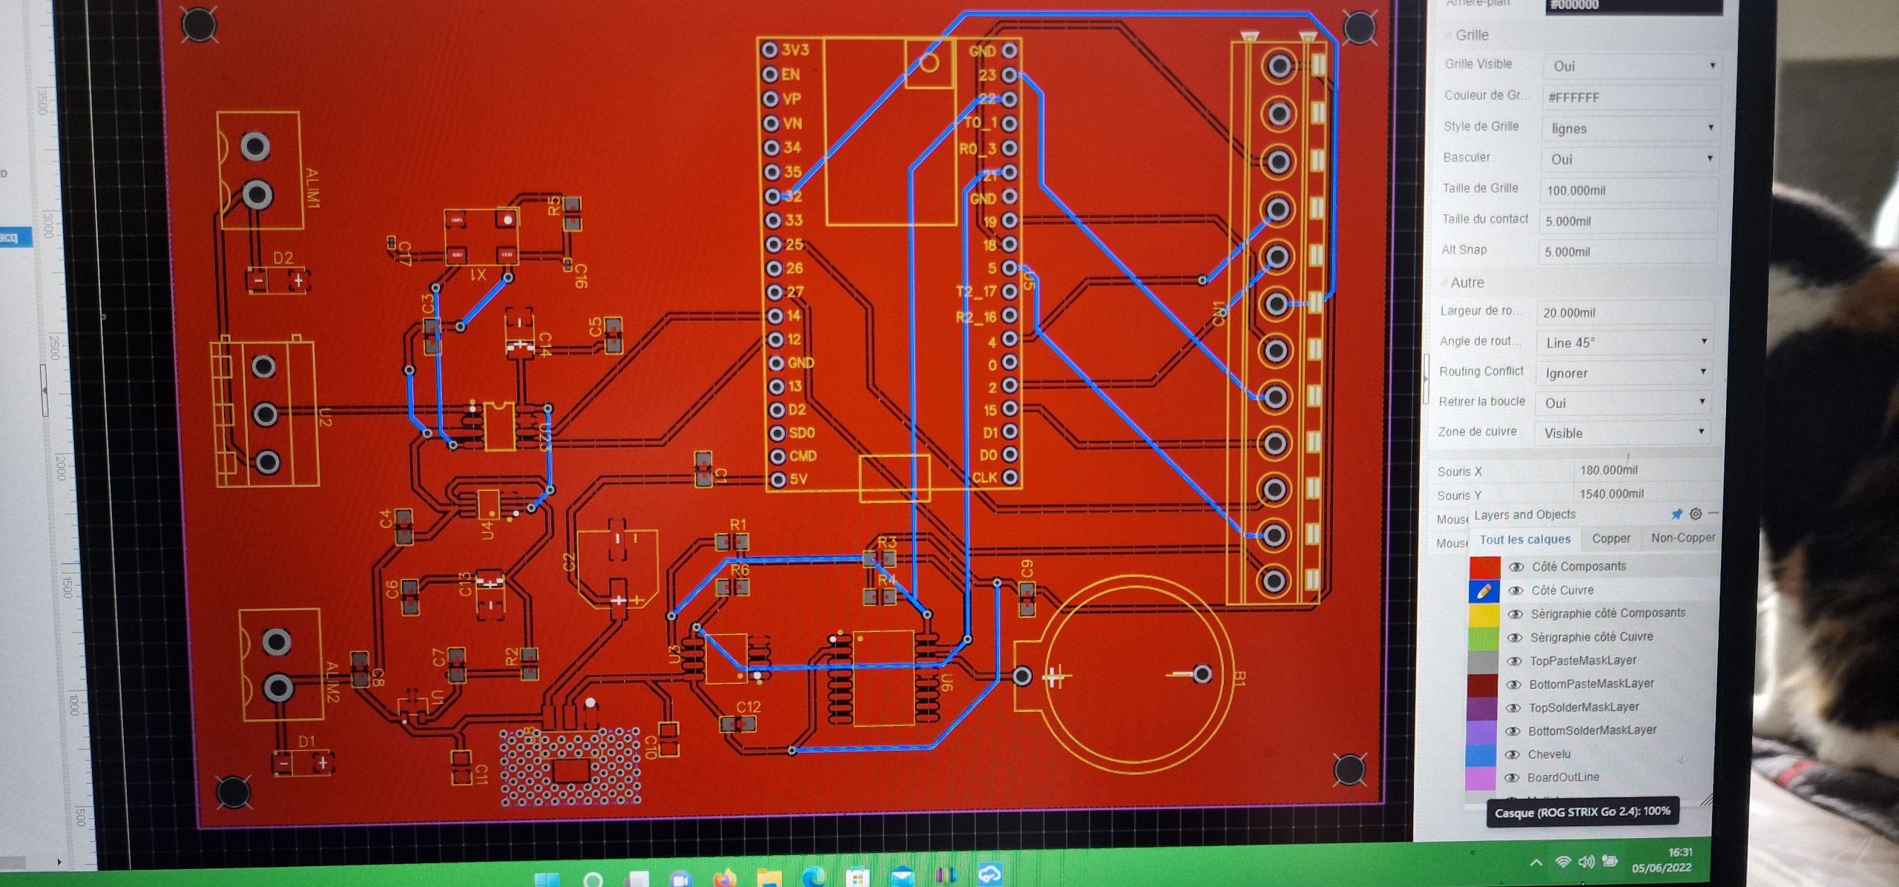The height and width of the screenshot is (887, 1899).
Task: Switch to the Non-Copper tab
Action: point(1682,538)
